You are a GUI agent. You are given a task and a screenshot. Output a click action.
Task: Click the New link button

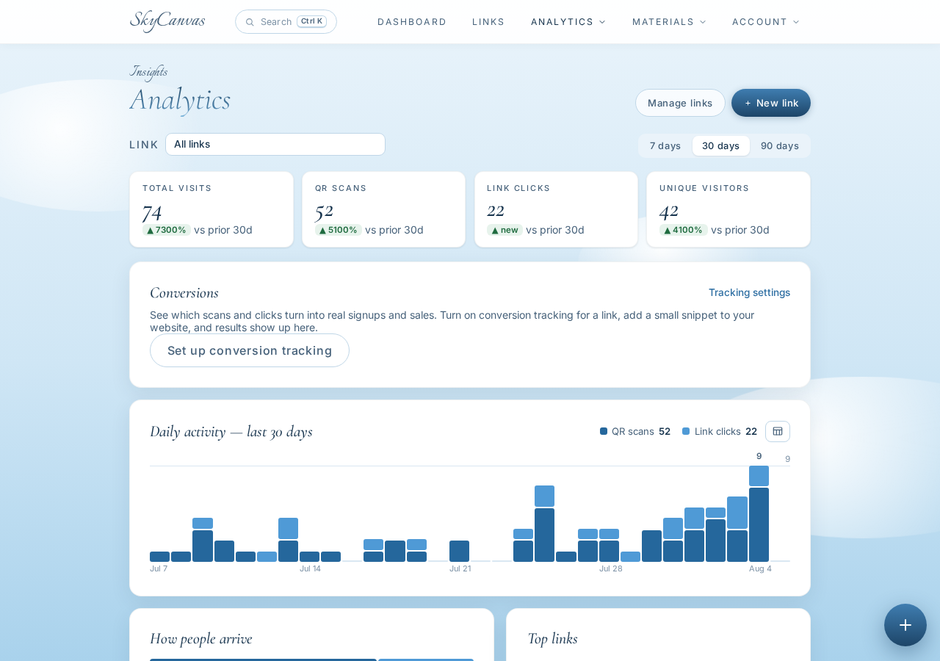click(x=771, y=103)
